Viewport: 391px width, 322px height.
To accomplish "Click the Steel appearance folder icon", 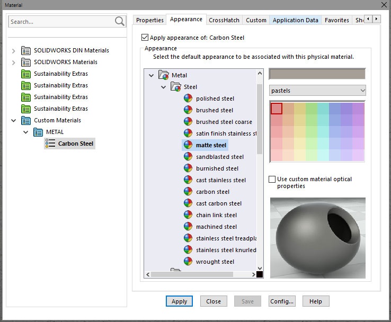I will click(176, 87).
